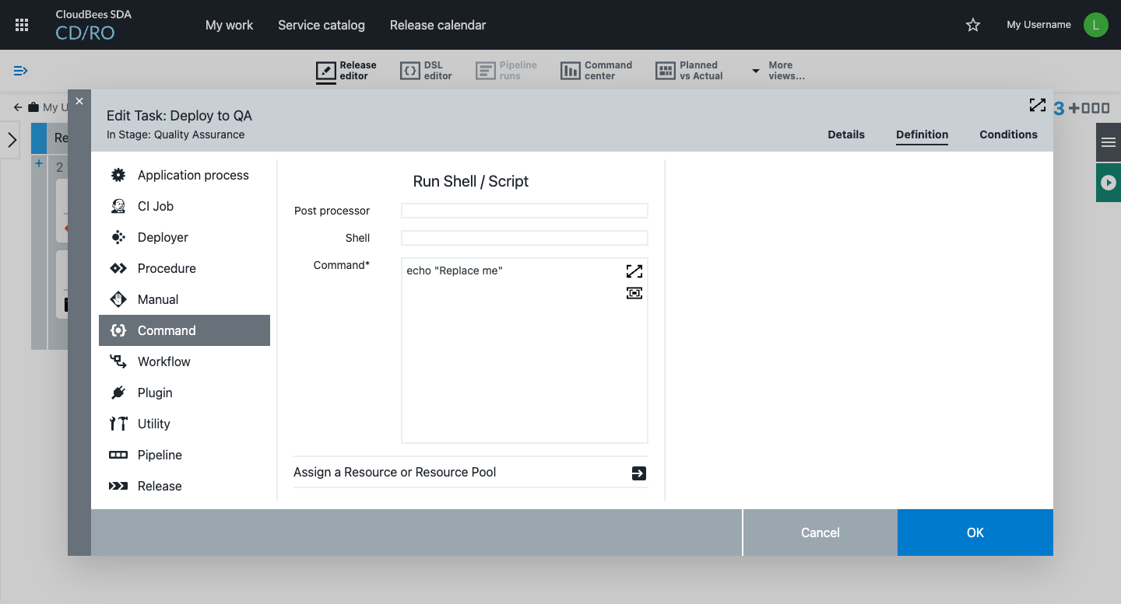This screenshot has height=604, width=1121.
Task: Switch to Planned vs Actual view
Action: click(689, 71)
